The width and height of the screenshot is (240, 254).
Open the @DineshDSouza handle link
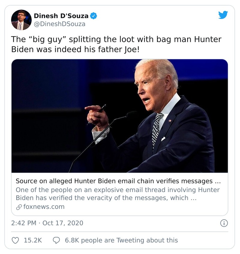pyautogui.click(x=59, y=24)
